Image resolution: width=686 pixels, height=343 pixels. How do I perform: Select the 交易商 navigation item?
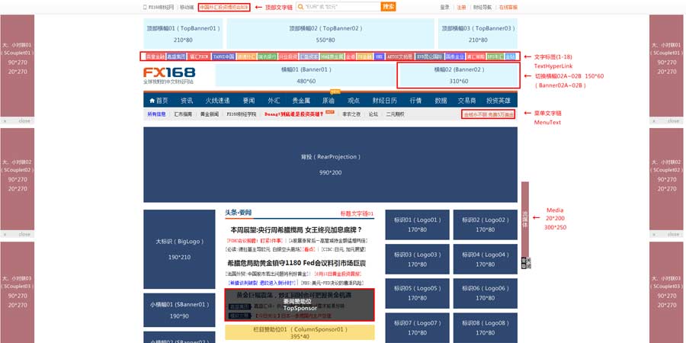click(468, 100)
